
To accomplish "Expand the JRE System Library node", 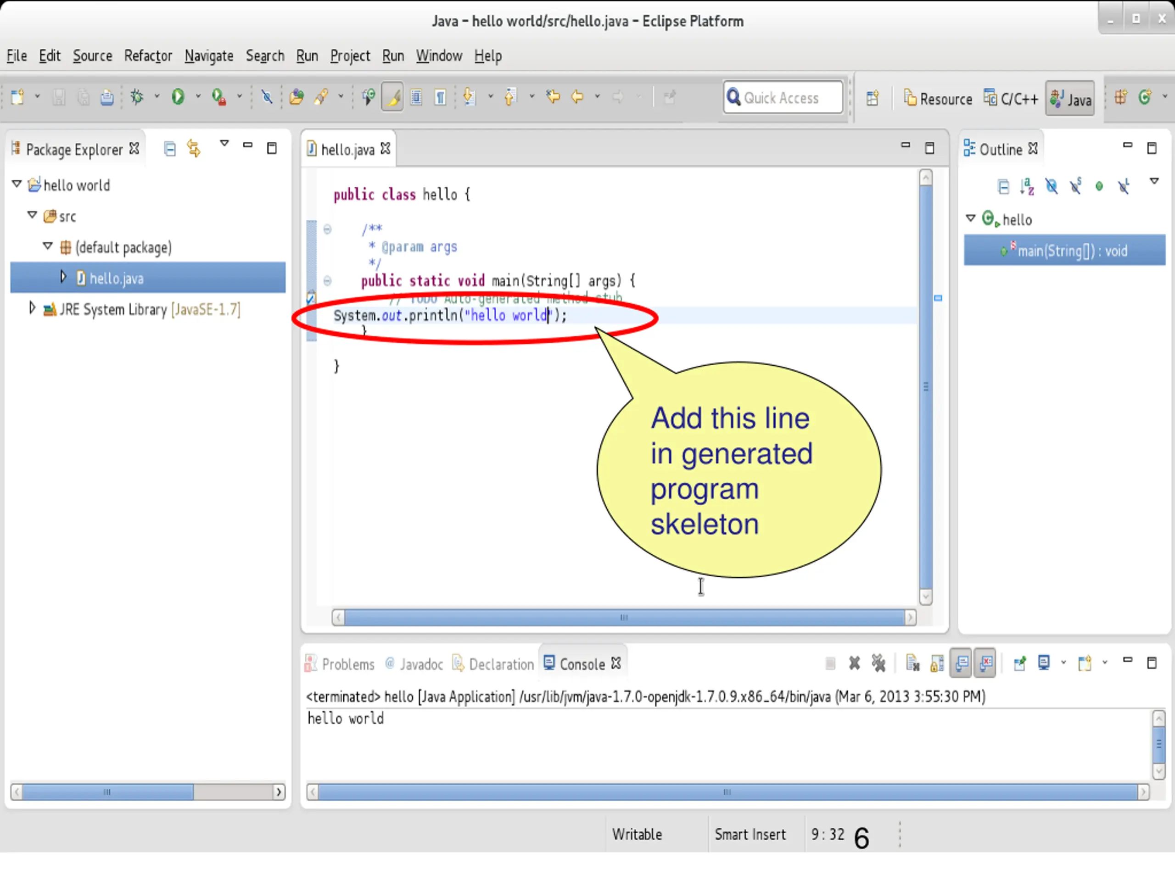I will pyautogui.click(x=33, y=308).
